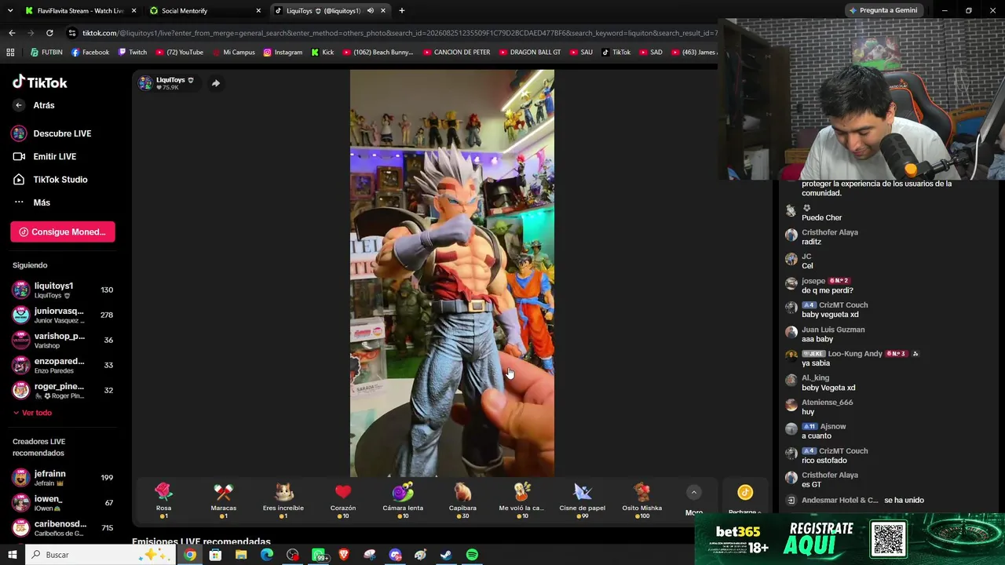
Task: Send the Rosa gift
Action: 163,501
